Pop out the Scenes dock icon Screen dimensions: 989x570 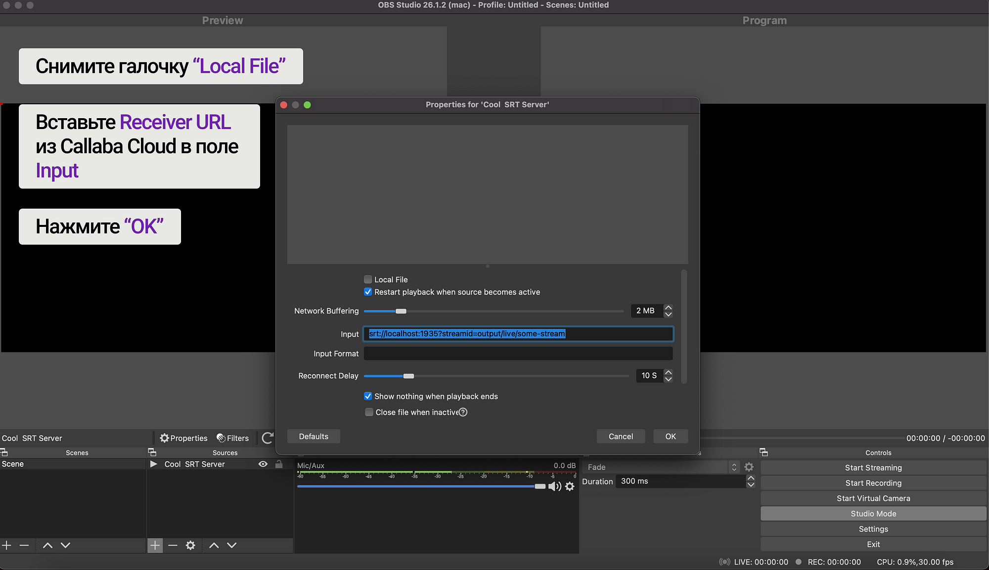[4, 452]
